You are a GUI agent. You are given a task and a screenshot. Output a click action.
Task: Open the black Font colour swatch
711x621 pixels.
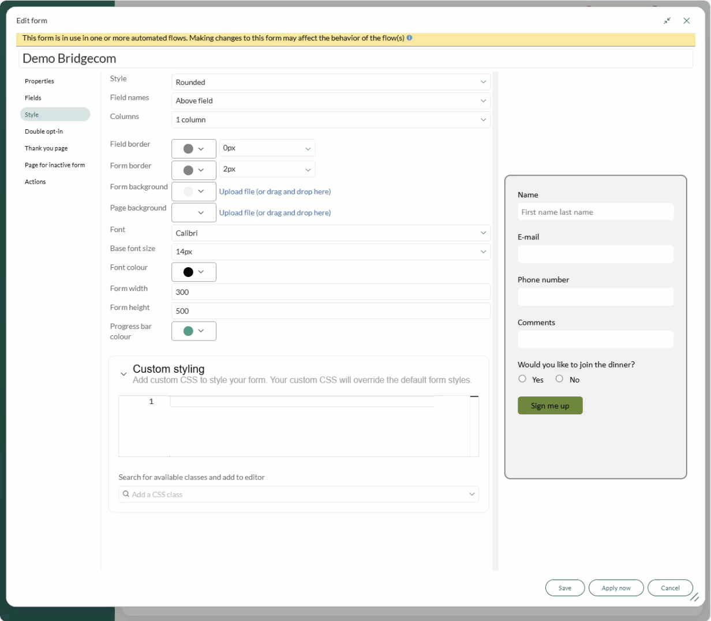pyautogui.click(x=193, y=272)
